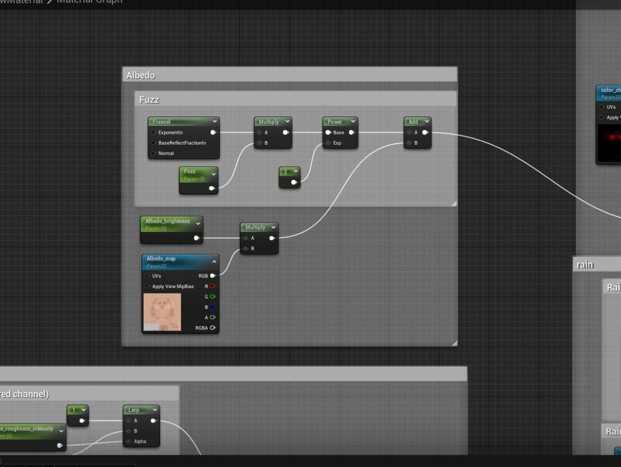Click the Fresnel Normal input pin
The image size is (621, 467).
(x=154, y=153)
